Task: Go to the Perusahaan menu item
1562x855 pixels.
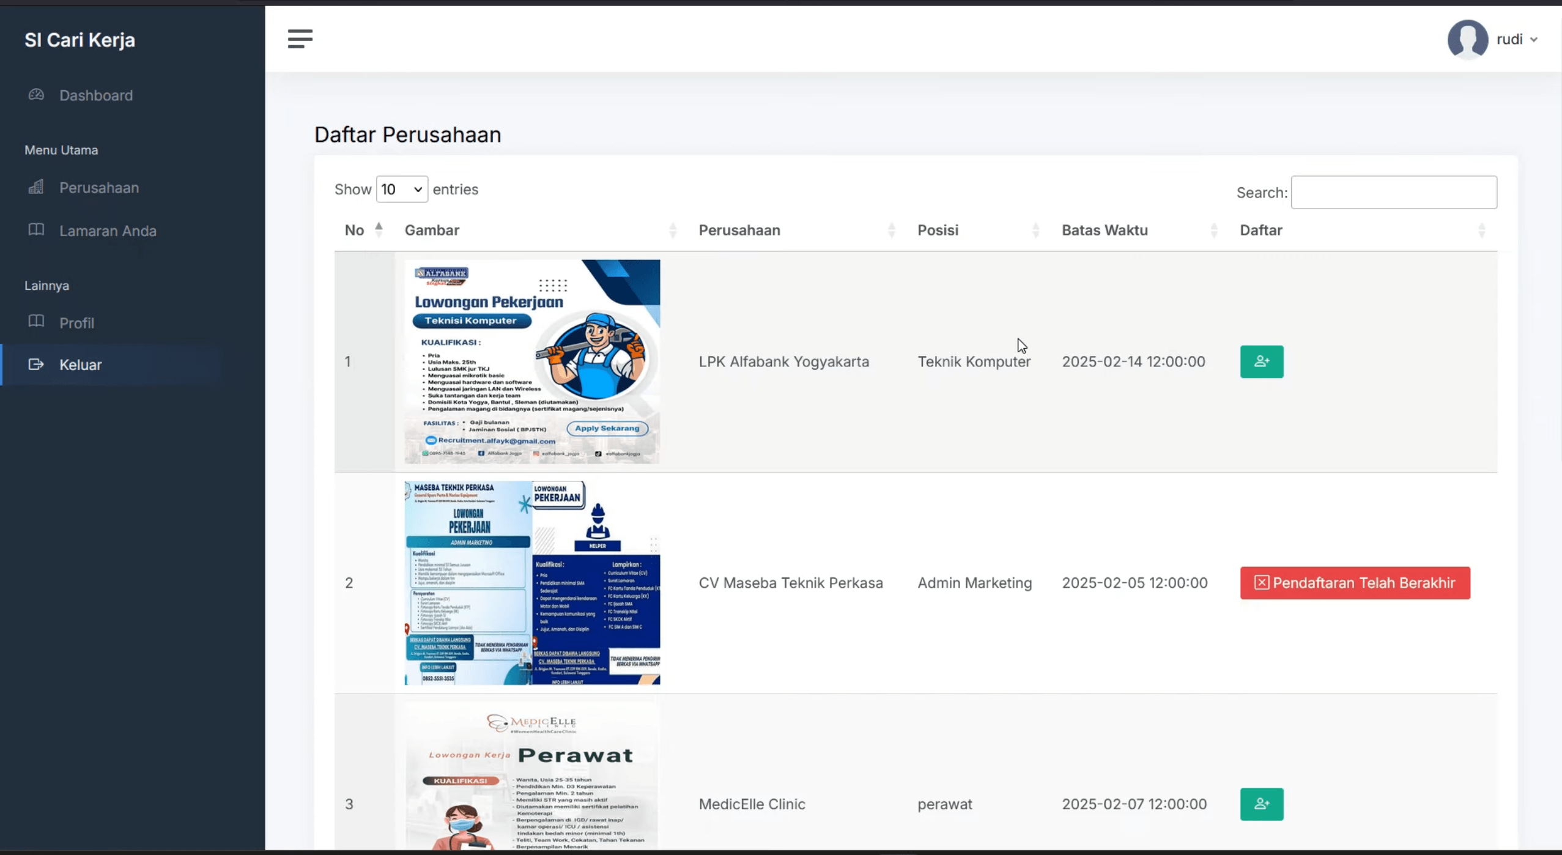Action: 98,188
